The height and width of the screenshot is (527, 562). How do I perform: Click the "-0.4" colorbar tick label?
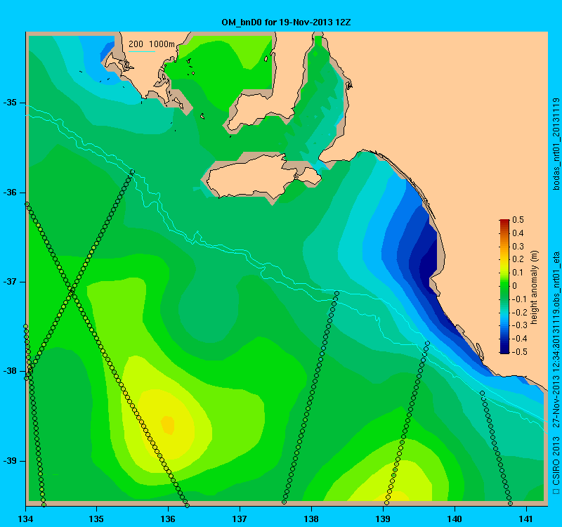pos(519,339)
